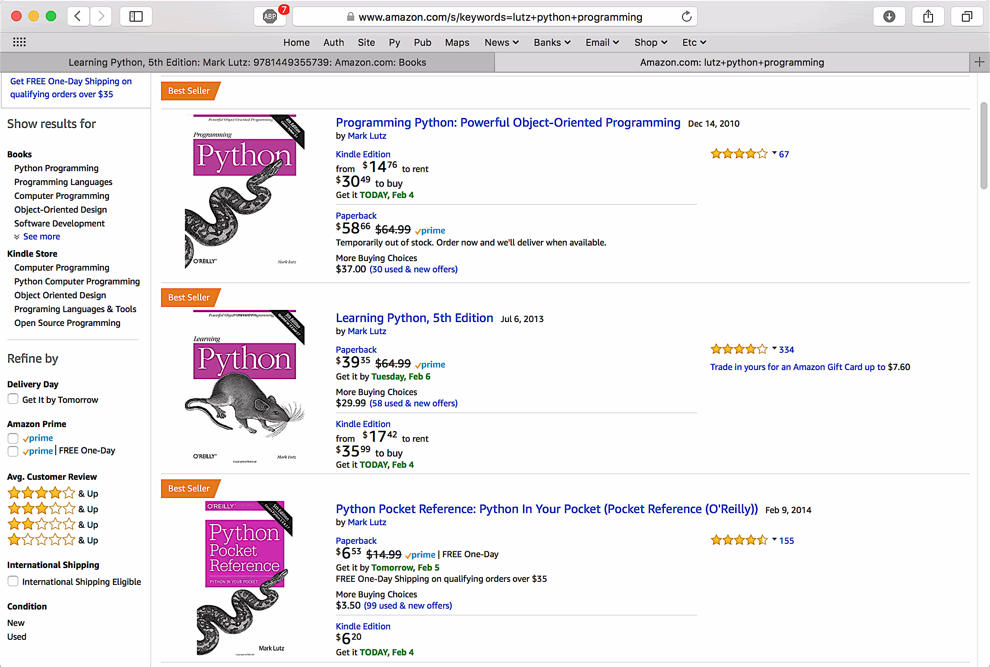
Task: Filter by Python Programming books category
Action: point(56,168)
